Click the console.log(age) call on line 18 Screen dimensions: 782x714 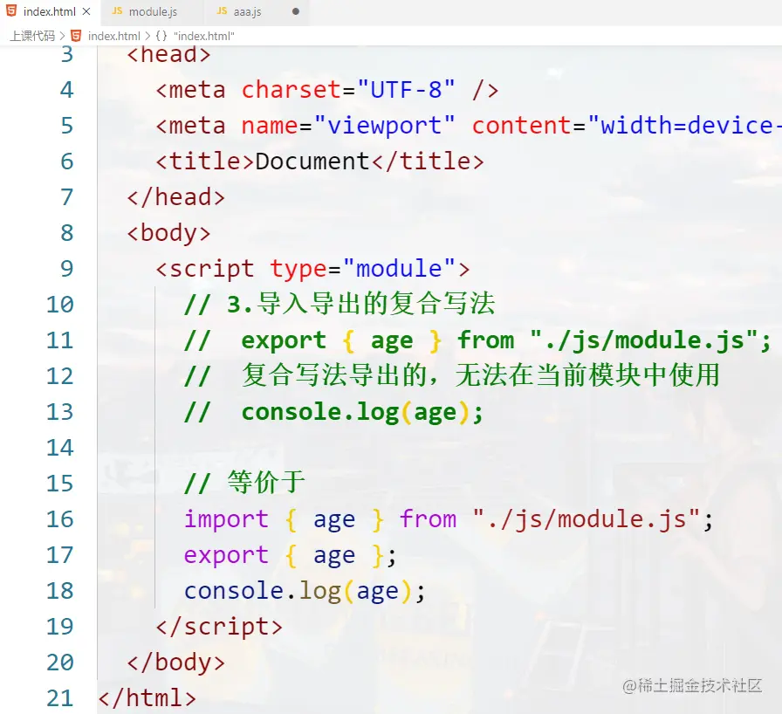[x=305, y=591]
